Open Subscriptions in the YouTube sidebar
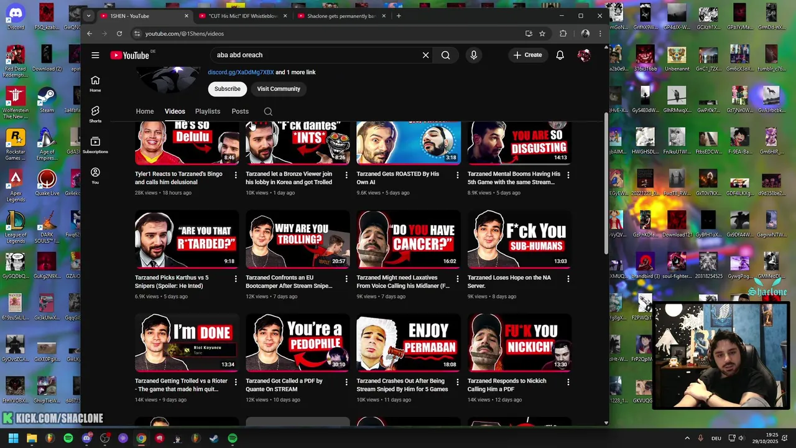Viewport: 796px width, 448px height. pos(95,145)
